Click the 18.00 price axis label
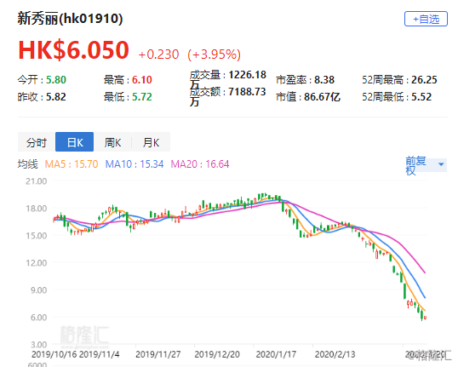458x367 pixels. (37, 209)
